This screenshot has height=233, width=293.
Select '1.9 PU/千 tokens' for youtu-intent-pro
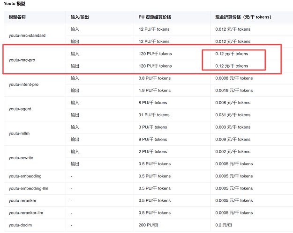155,91
